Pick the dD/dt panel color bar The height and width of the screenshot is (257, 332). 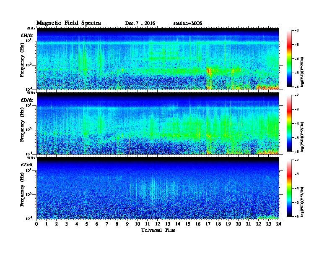tap(289, 123)
